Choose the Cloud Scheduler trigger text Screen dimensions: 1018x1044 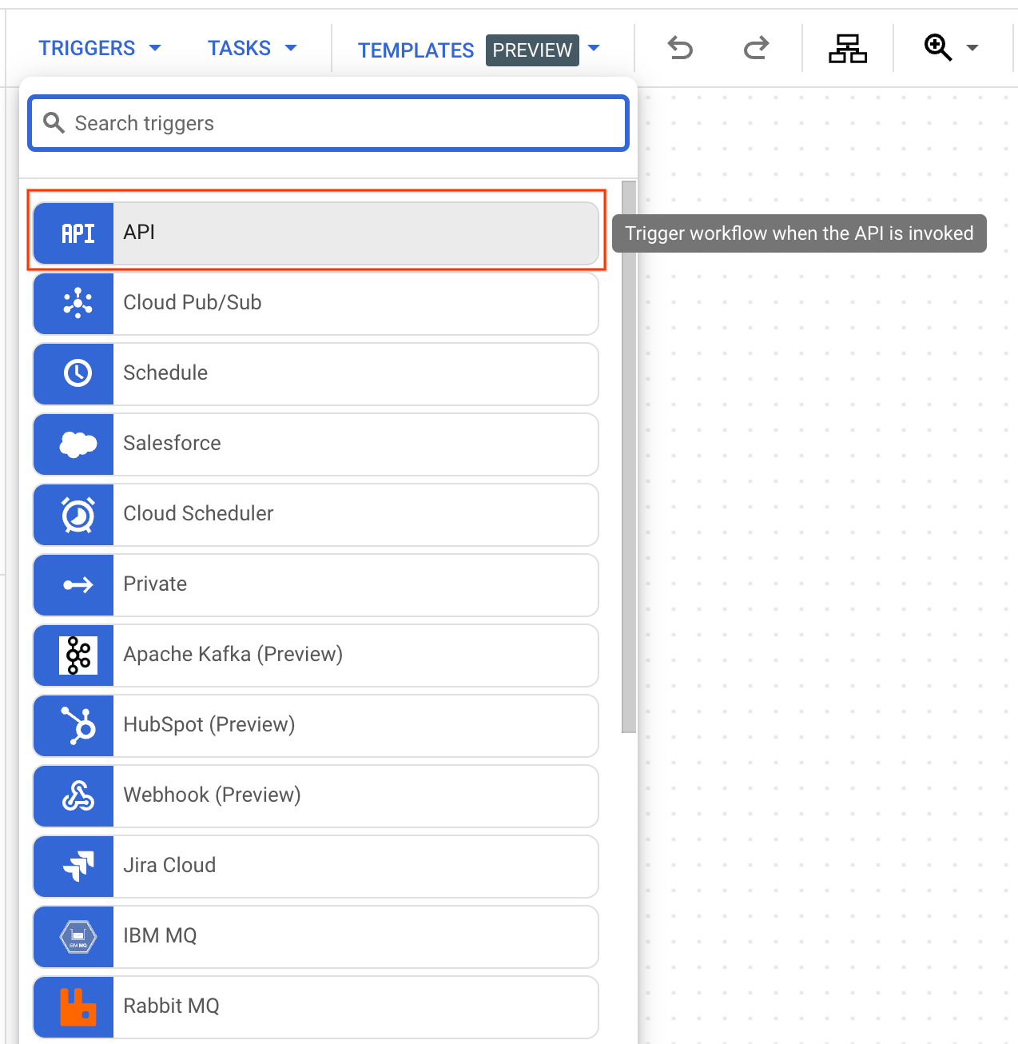(x=198, y=513)
